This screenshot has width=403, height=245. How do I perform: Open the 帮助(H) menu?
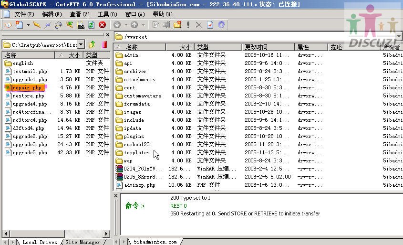tap(163, 14)
